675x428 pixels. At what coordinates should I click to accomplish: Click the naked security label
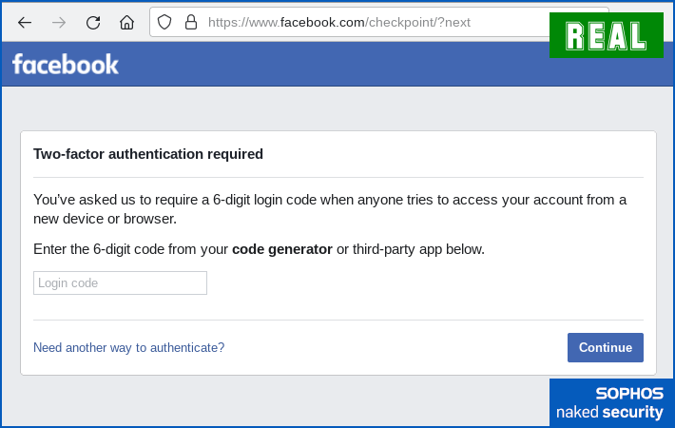tap(609, 413)
